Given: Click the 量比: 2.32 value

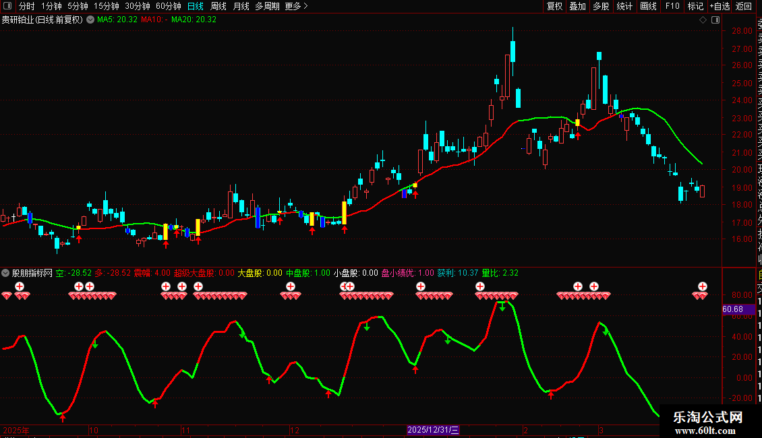Looking at the screenshot, I should click(x=500, y=273).
